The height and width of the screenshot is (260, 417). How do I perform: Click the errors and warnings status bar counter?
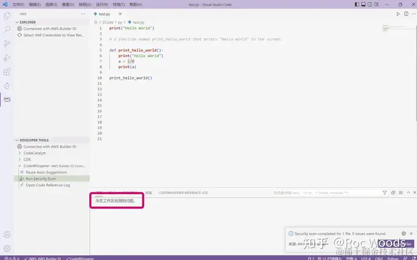pyautogui.click(x=12, y=258)
